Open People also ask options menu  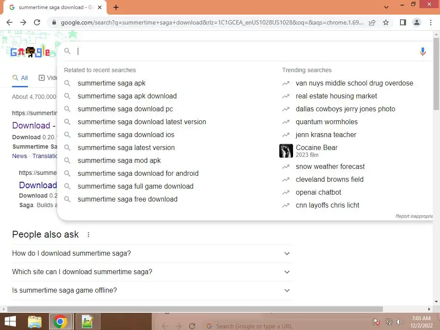(x=89, y=235)
